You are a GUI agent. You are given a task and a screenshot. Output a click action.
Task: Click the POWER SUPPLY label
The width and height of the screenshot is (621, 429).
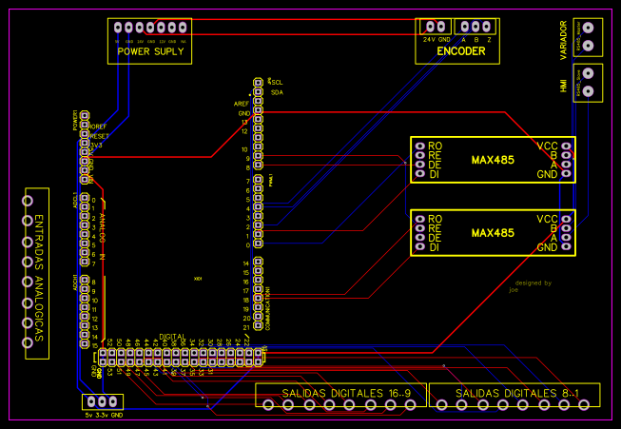(x=150, y=51)
